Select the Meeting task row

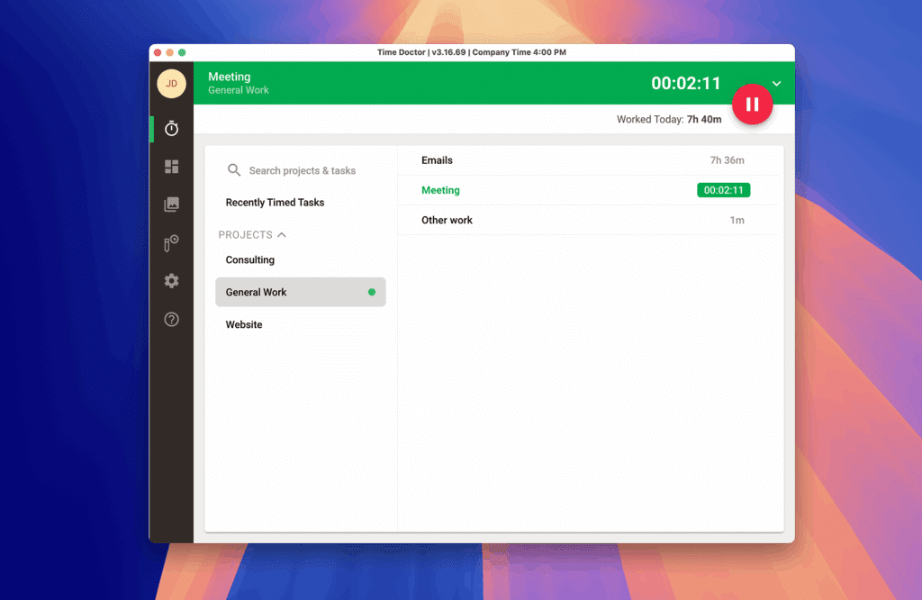588,190
